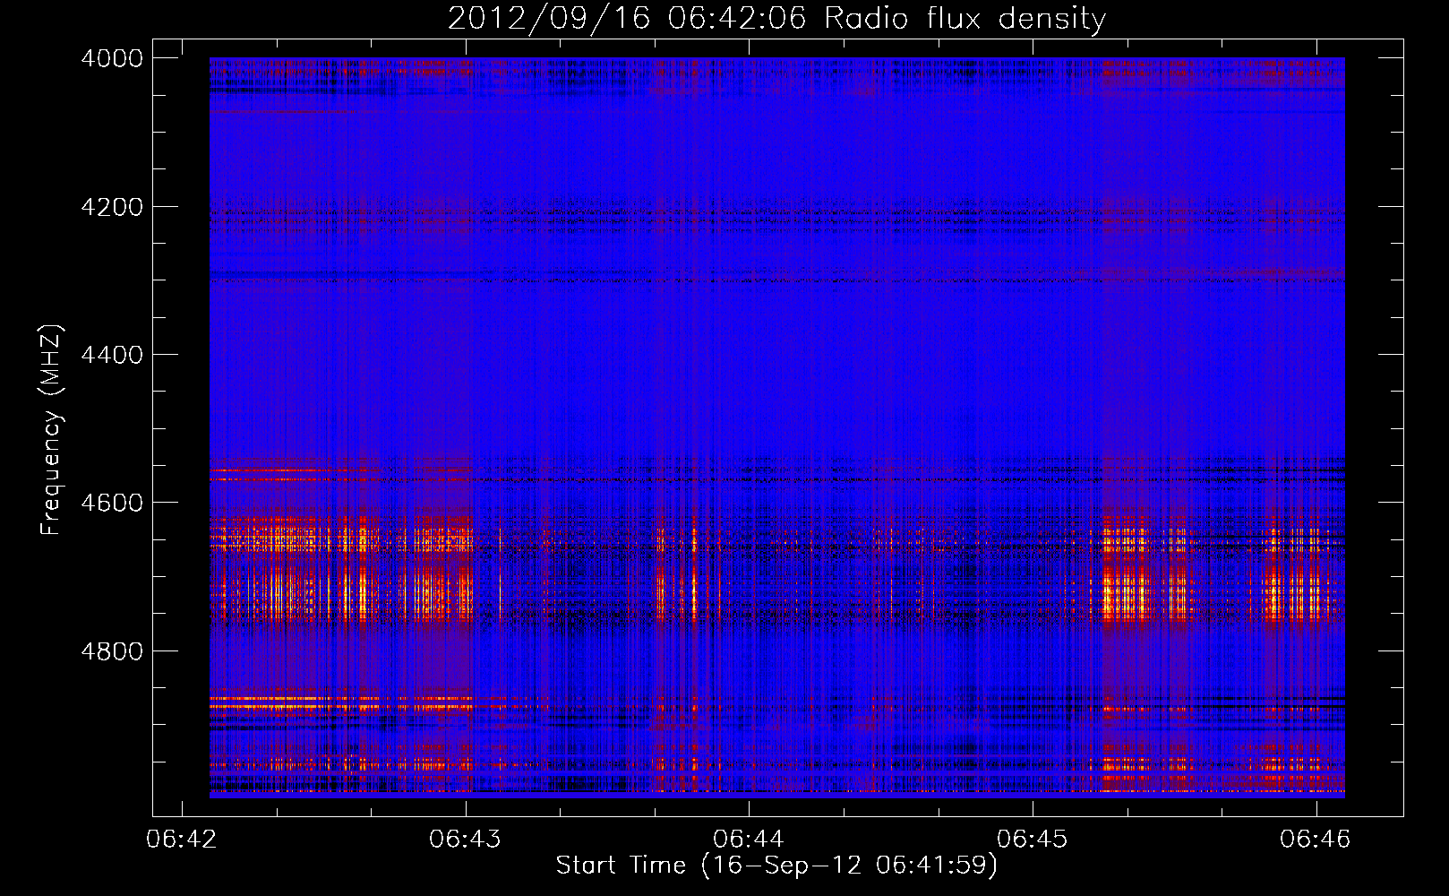Screen dimensions: 1449x896
Task: Select the 06:43 time tick label
Action: (x=465, y=840)
